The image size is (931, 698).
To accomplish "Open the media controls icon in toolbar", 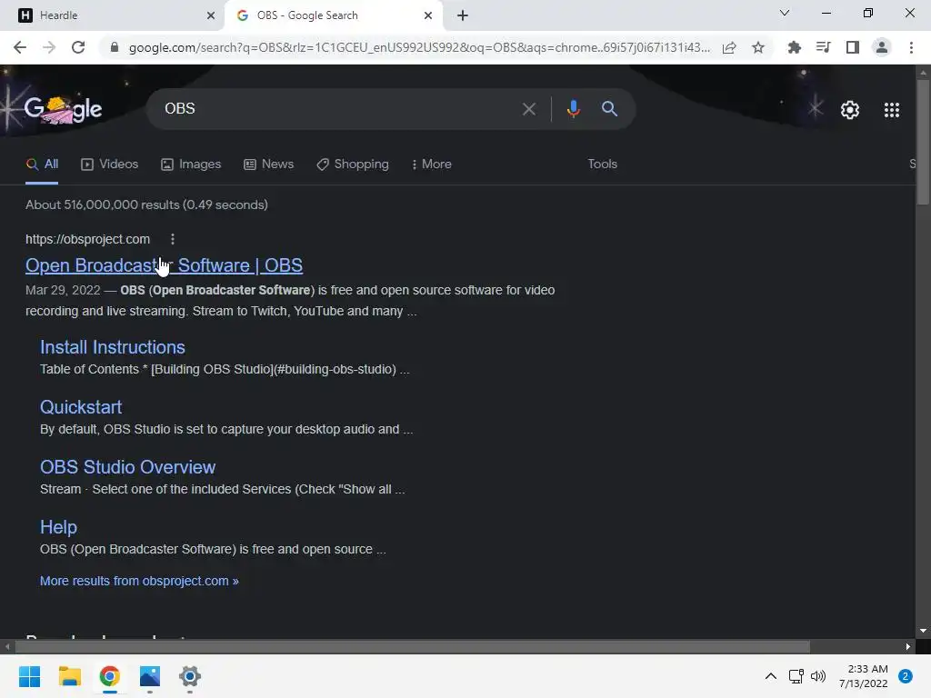I will [823, 47].
